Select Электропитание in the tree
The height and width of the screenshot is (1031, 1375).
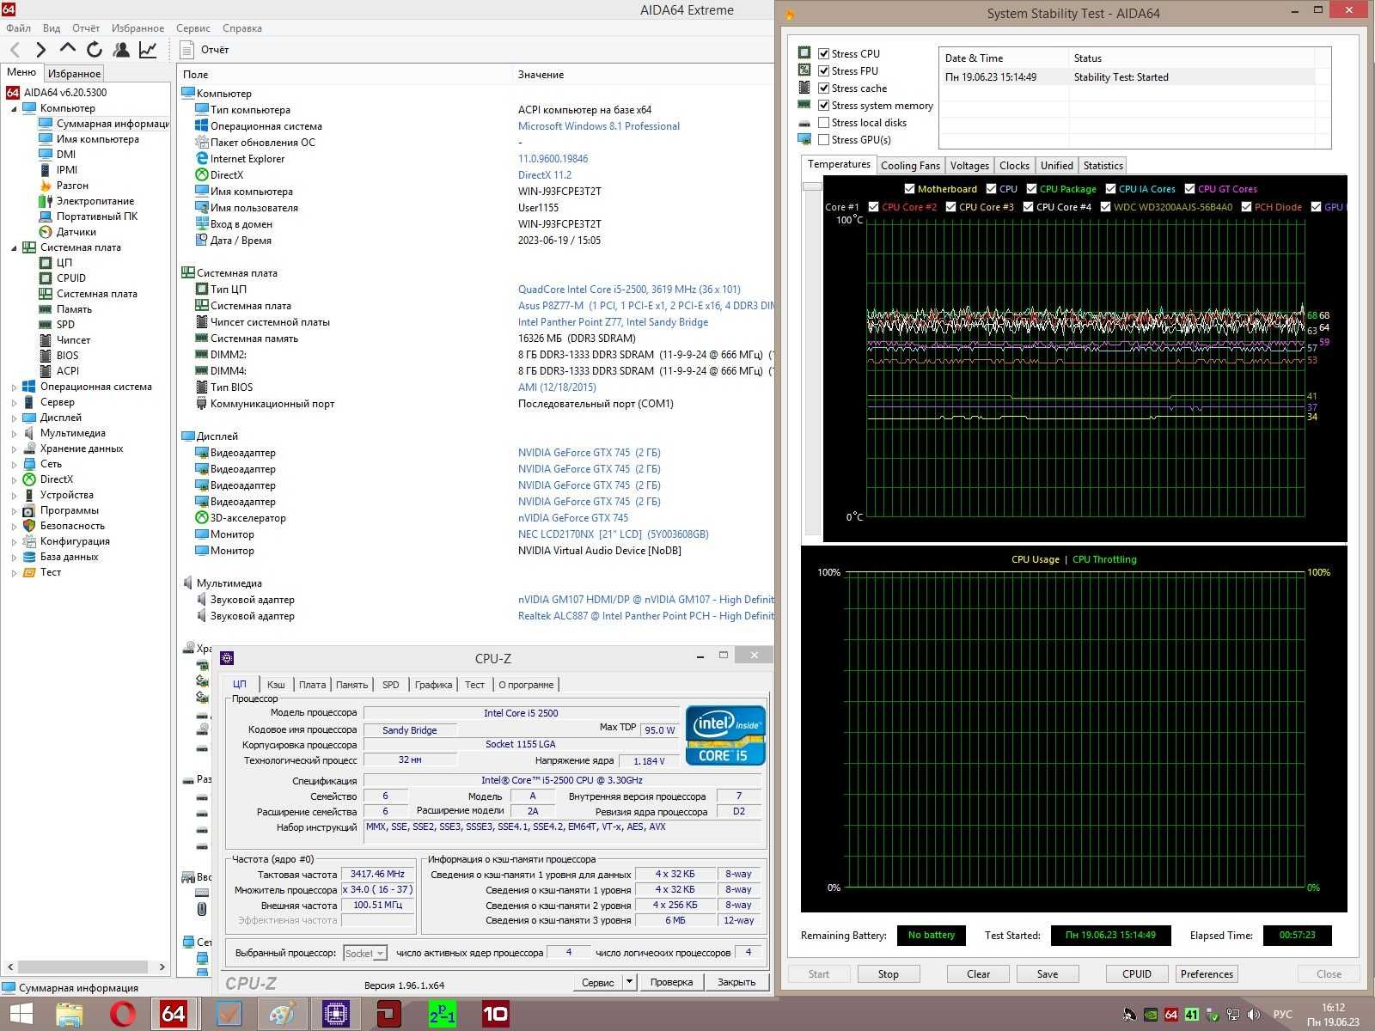(95, 201)
